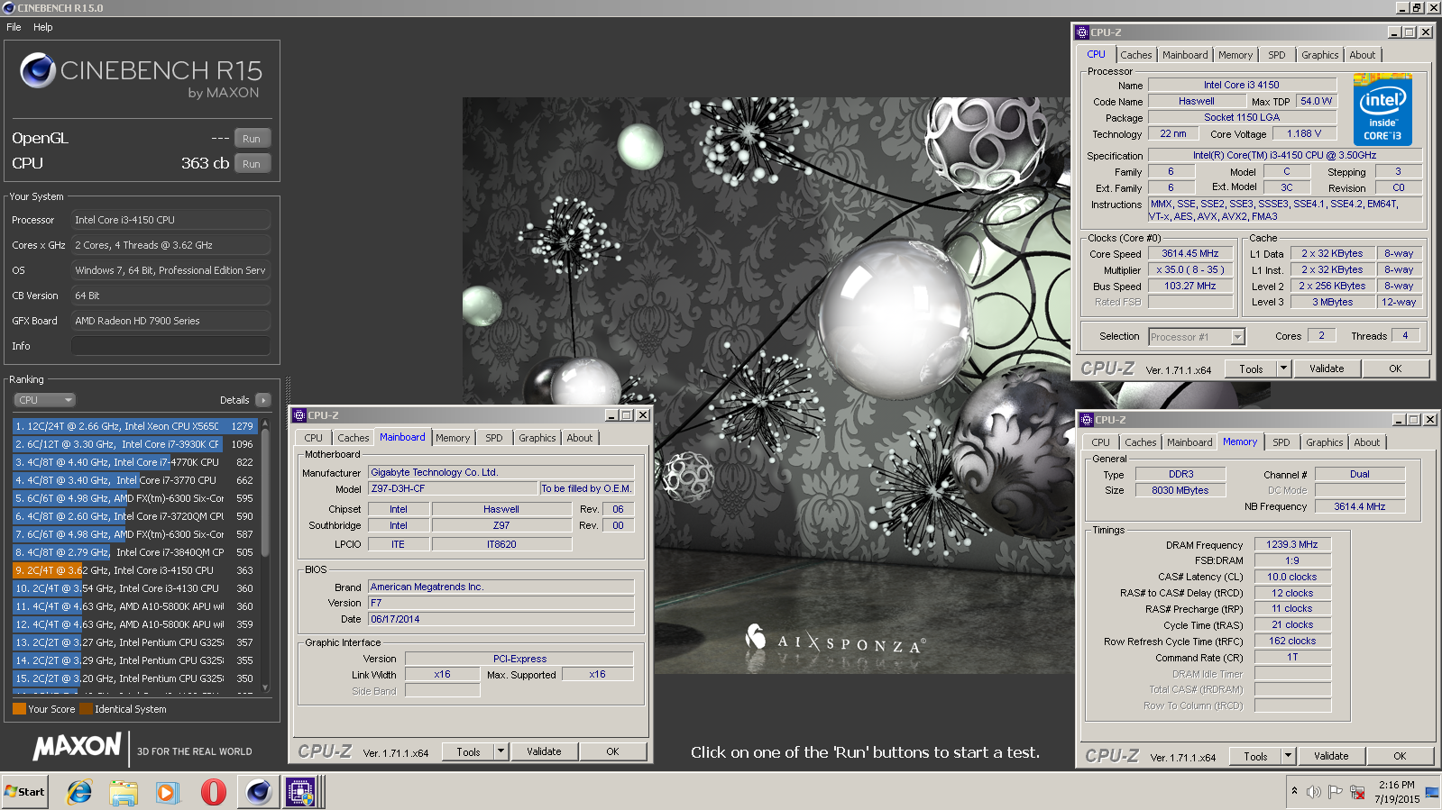Click the DRAM Frequency 1239.3 MHz value

(x=1292, y=544)
